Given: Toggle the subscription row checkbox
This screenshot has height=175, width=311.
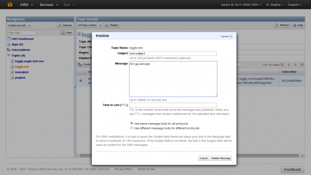Looking at the screenshot, I should (x=81, y=80).
